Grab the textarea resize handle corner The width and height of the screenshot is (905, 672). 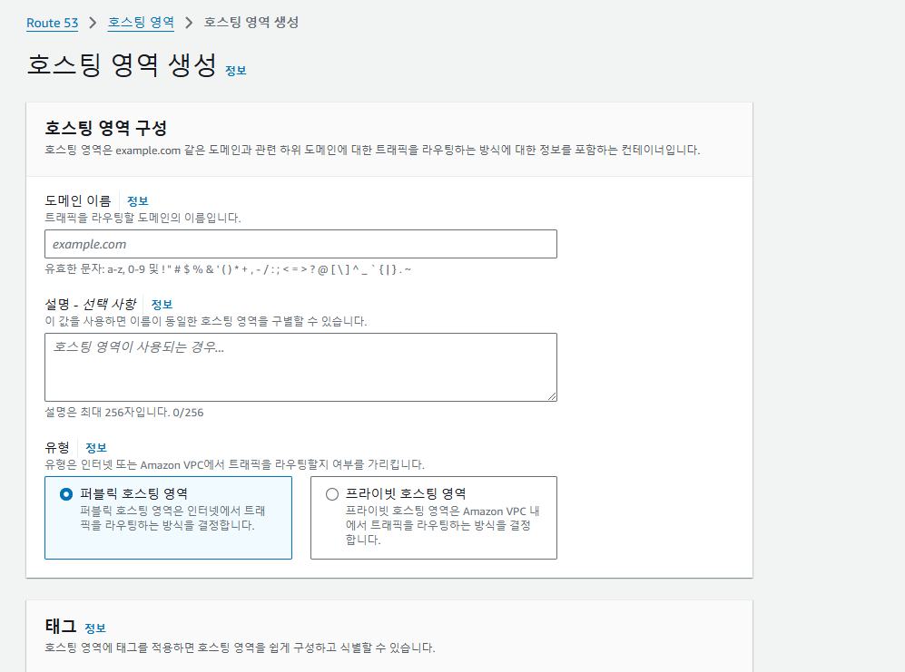click(x=553, y=396)
